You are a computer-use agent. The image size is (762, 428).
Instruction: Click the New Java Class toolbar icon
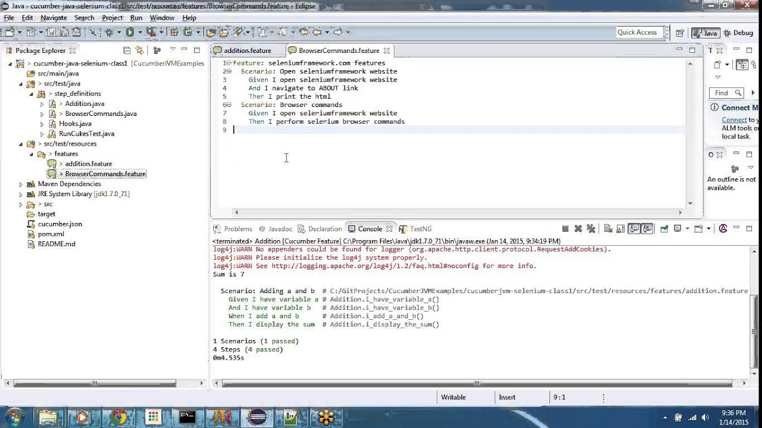187,32
